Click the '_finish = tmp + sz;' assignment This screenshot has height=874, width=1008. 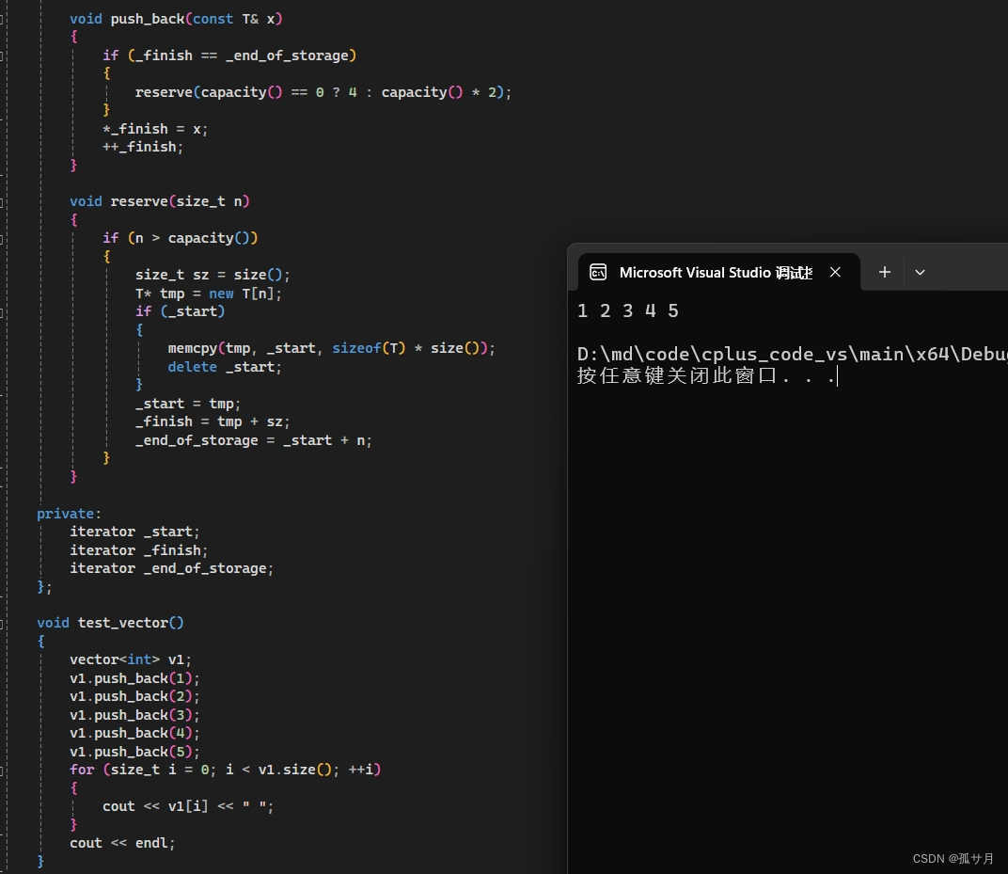[213, 421]
